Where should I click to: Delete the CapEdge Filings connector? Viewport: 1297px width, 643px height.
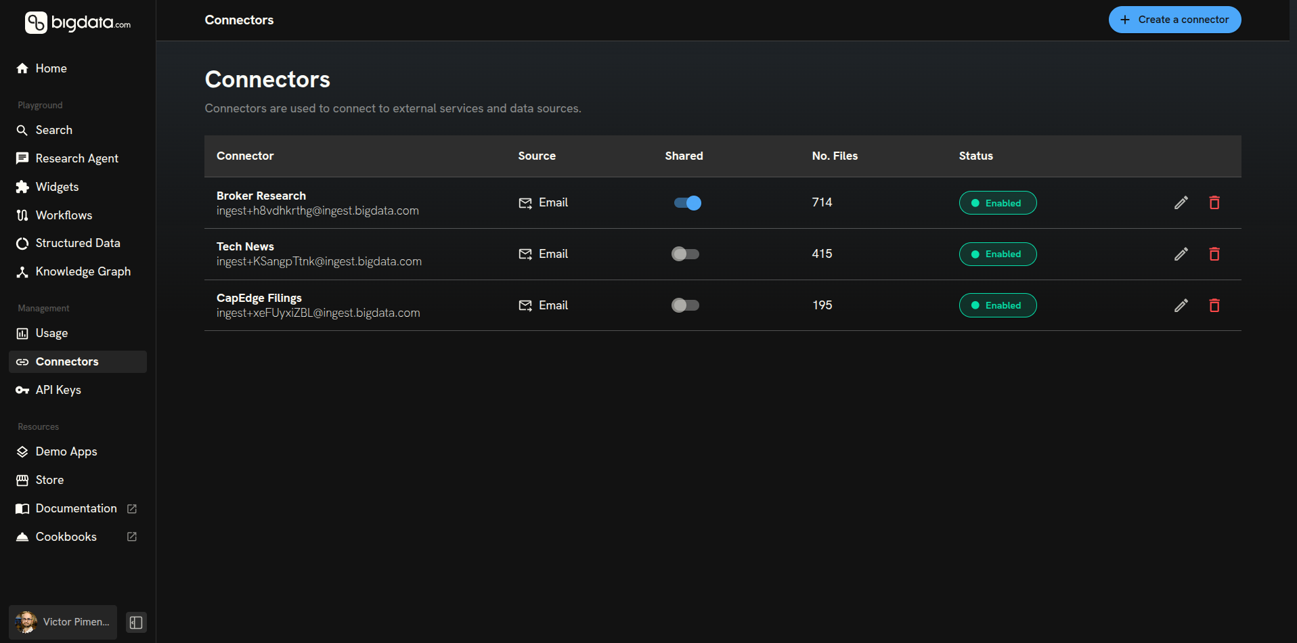coord(1214,305)
